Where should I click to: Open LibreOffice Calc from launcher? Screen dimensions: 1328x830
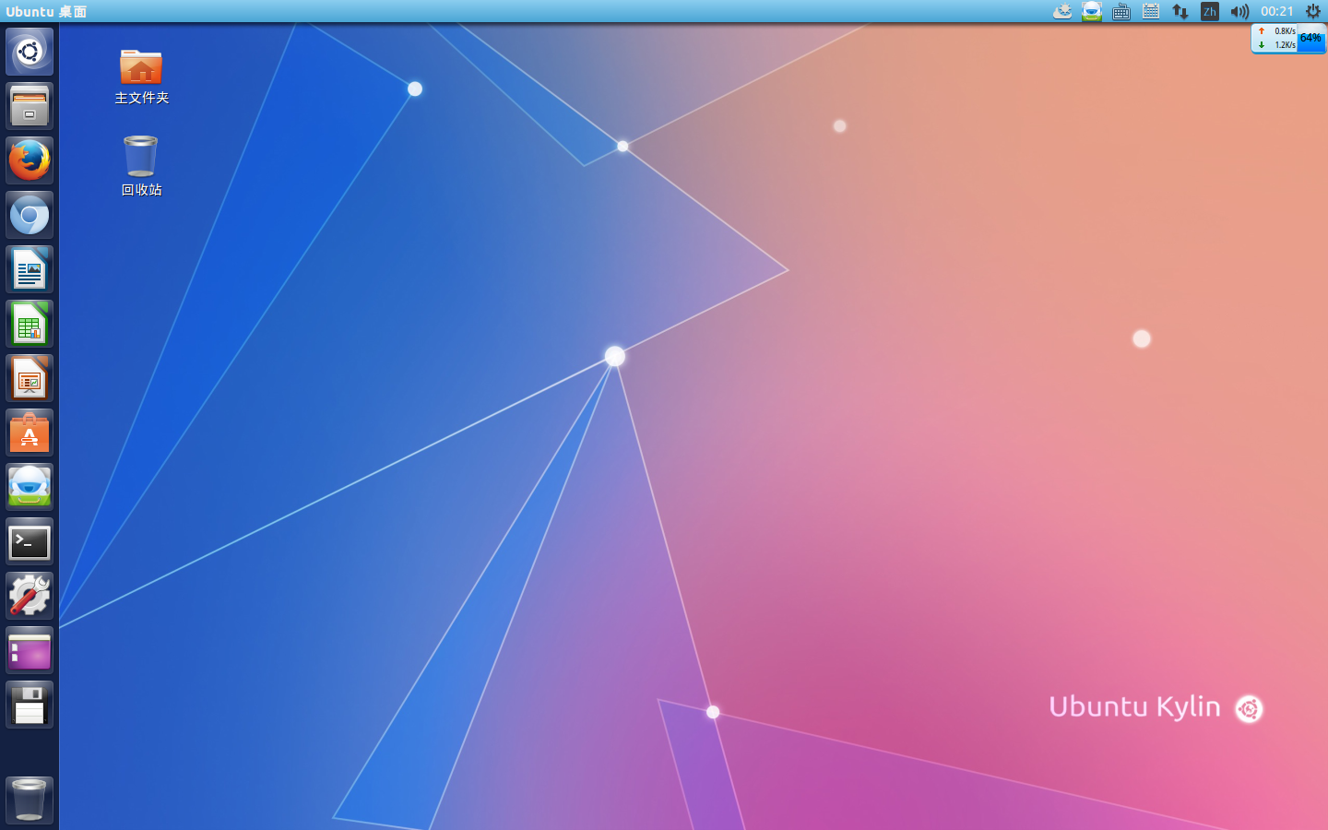pos(30,324)
